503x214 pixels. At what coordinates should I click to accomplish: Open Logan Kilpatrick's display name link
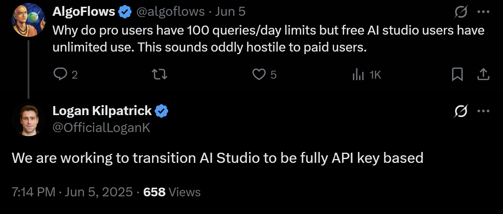click(102, 111)
